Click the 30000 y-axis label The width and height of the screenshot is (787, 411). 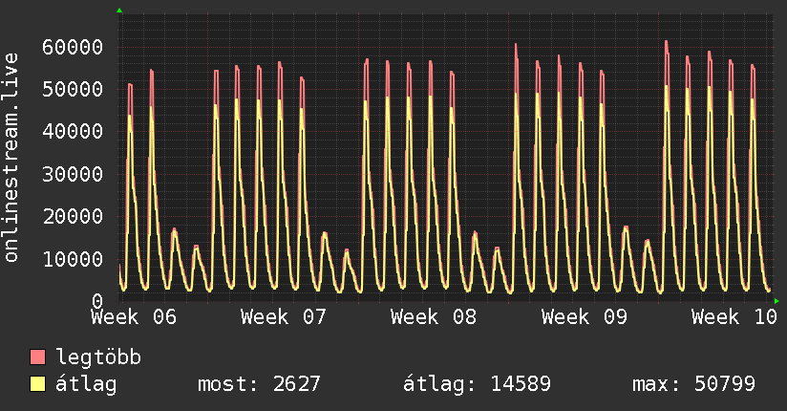pos(73,174)
